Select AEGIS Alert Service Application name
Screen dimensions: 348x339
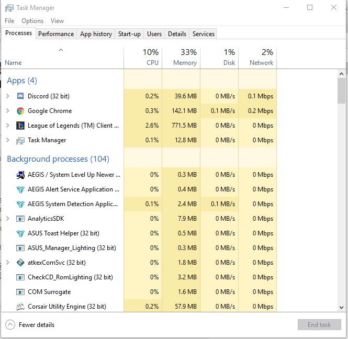tap(73, 189)
